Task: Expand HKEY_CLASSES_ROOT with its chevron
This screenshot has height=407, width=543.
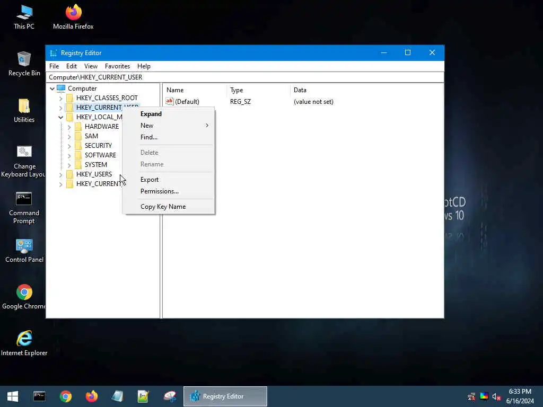Action: pos(60,98)
